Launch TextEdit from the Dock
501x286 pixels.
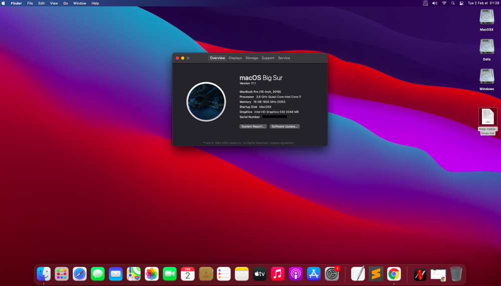coord(358,274)
